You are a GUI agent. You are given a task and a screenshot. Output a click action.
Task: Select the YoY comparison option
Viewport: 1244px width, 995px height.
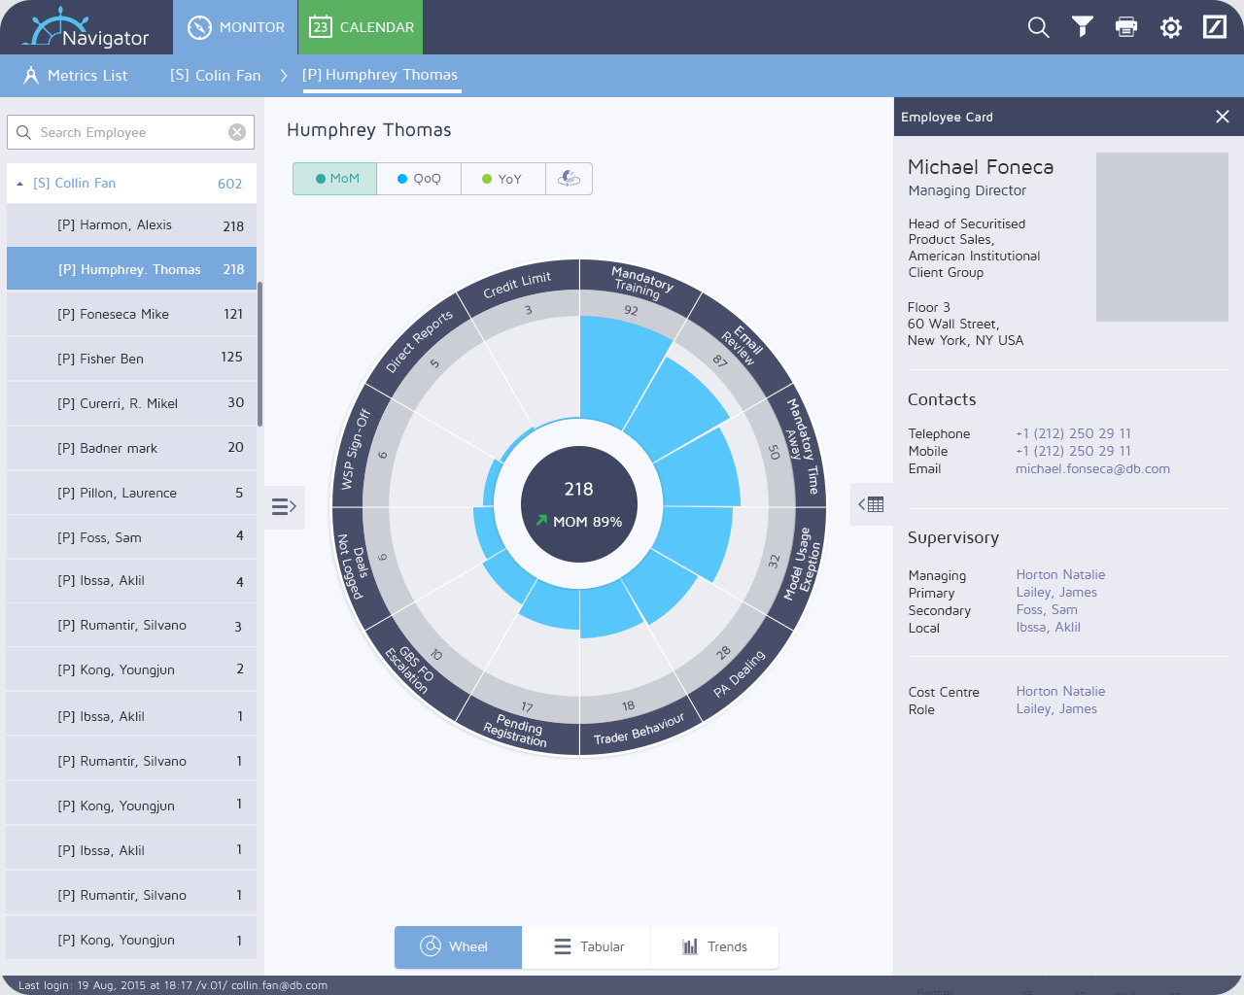[x=502, y=179]
